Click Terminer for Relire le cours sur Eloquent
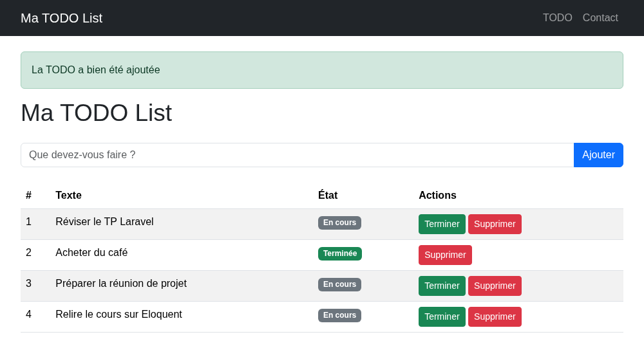 [x=442, y=317]
